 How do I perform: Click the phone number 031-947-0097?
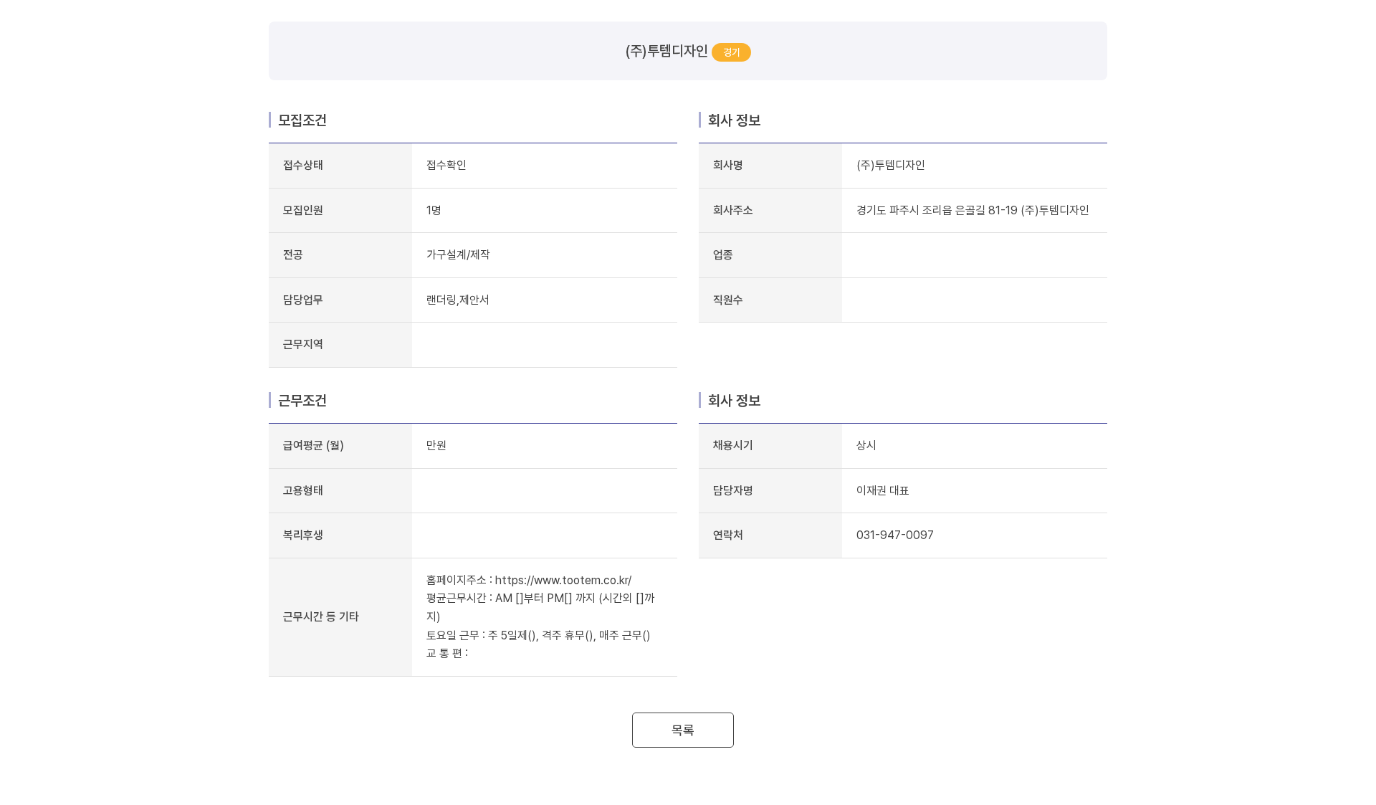[894, 535]
